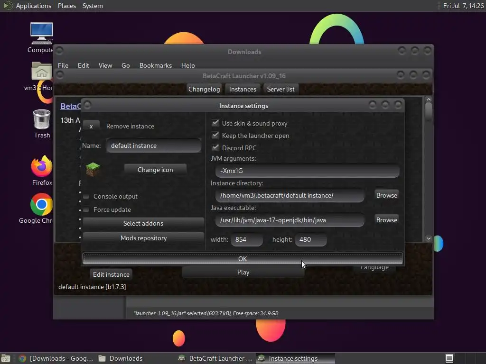Screen dimensions: 486x364
Task: Switch to Chrome Downloads taskbar item
Action: (x=56, y=358)
